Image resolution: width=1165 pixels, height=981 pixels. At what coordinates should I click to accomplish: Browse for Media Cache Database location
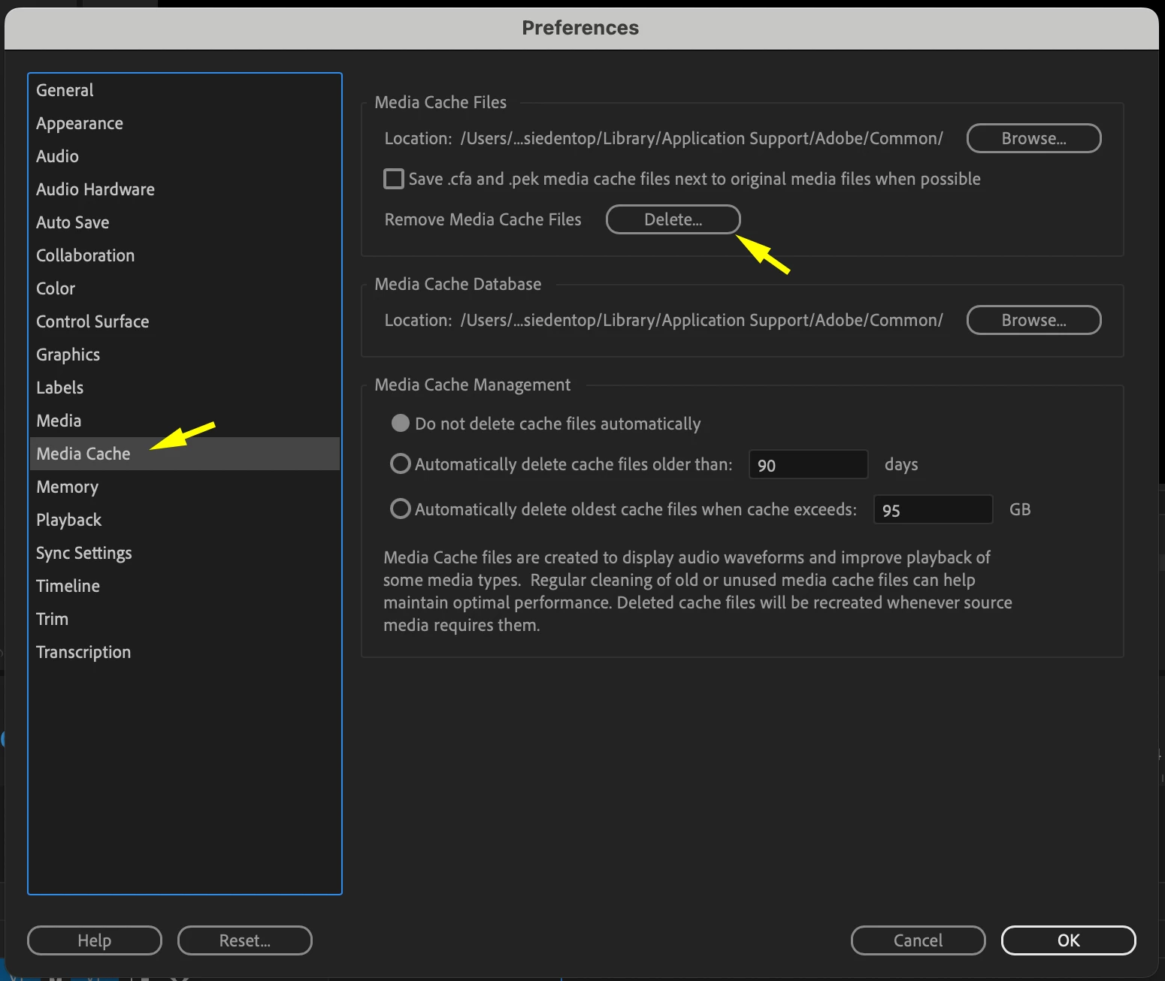tap(1033, 320)
